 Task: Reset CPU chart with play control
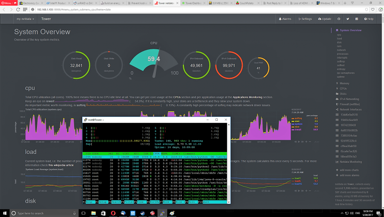click(x=299, y=142)
